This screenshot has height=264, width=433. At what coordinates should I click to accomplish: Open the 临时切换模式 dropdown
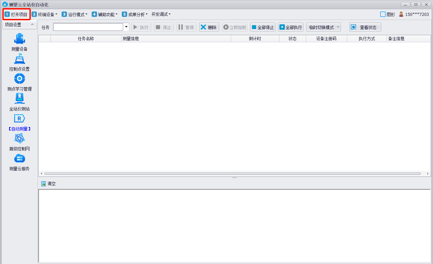[323, 27]
